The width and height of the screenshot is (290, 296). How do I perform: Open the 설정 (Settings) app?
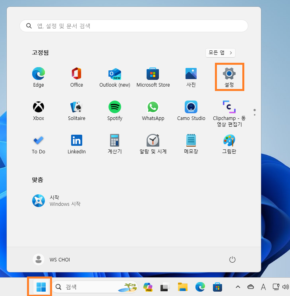229,77
